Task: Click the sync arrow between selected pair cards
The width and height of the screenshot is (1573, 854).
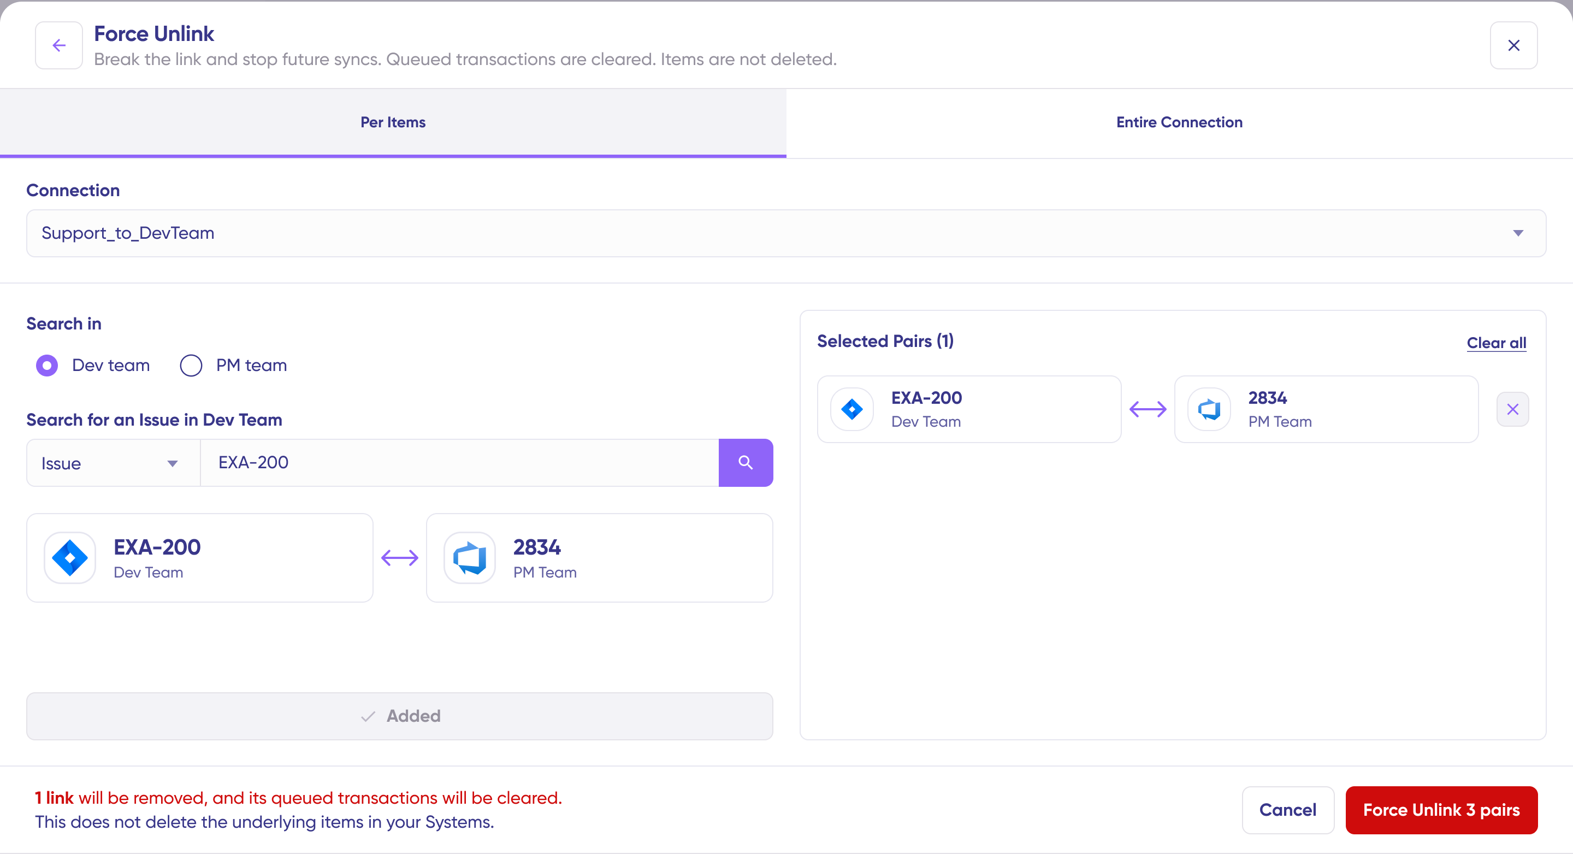Action: pos(1148,409)
